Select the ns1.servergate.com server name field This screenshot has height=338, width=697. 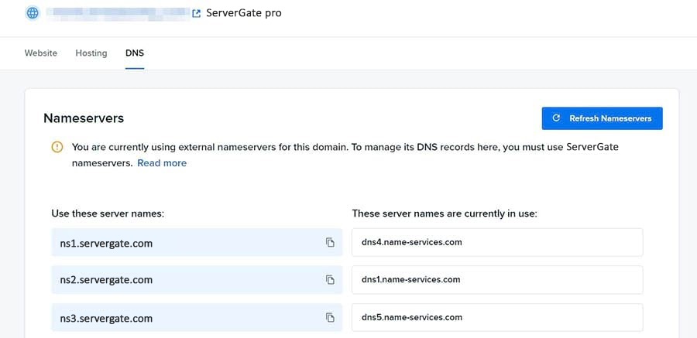(197, 243)
